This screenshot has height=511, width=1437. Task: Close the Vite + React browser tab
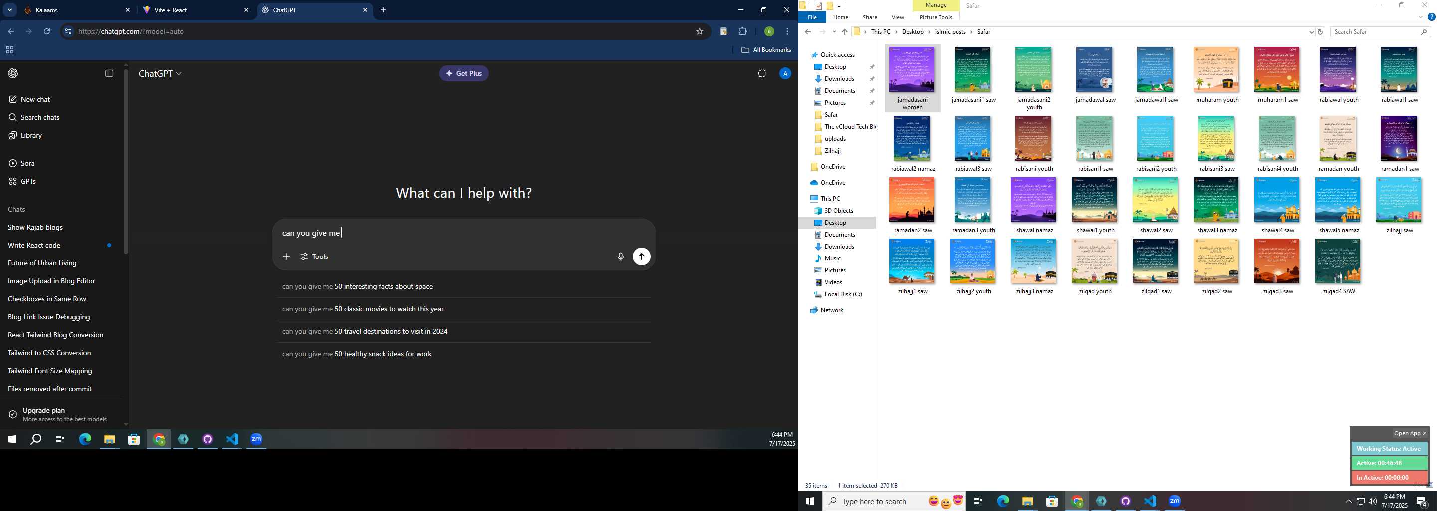point(246,10)
